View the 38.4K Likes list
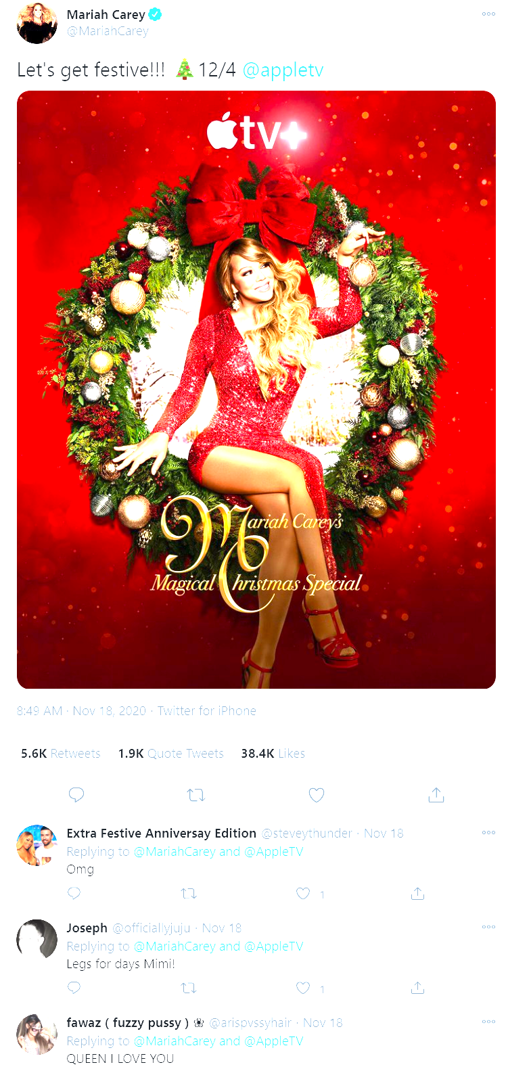Image resolution: width=508 pixels, height=1071 pixels. [273, 754]
